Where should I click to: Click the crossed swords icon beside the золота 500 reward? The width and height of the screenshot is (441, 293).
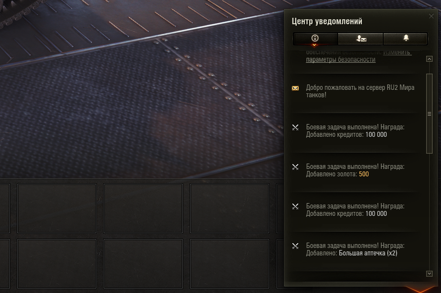coord(295,167)
